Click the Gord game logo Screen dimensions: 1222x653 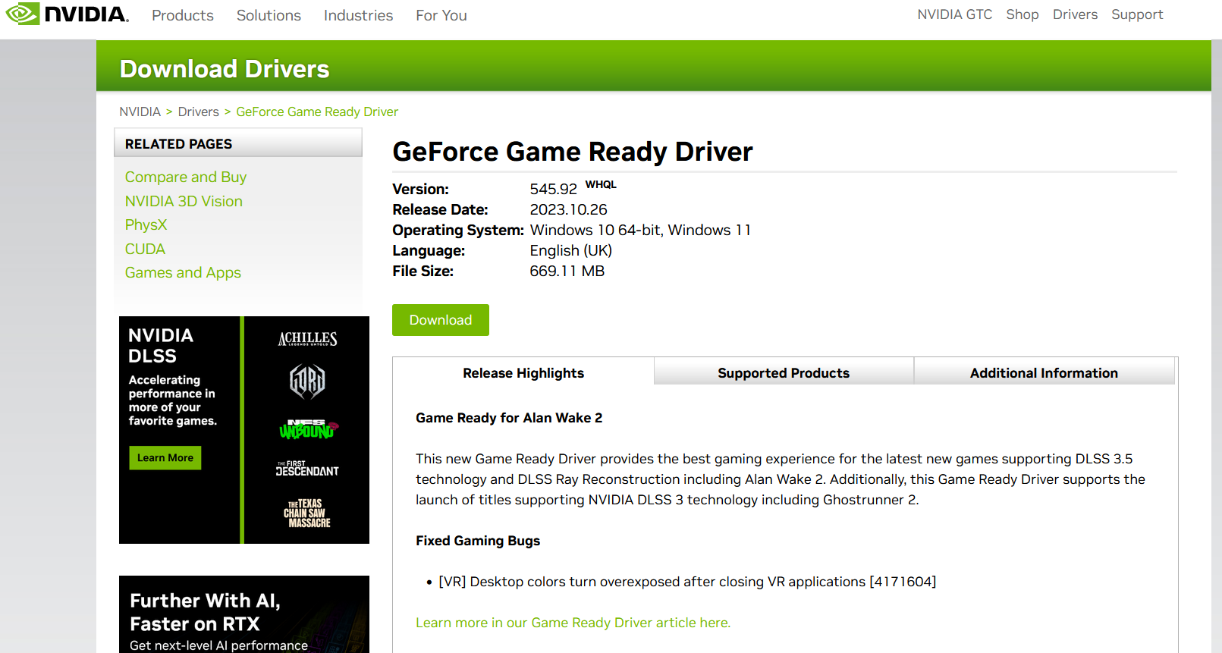pyautogui.click(x=307, y=381)
